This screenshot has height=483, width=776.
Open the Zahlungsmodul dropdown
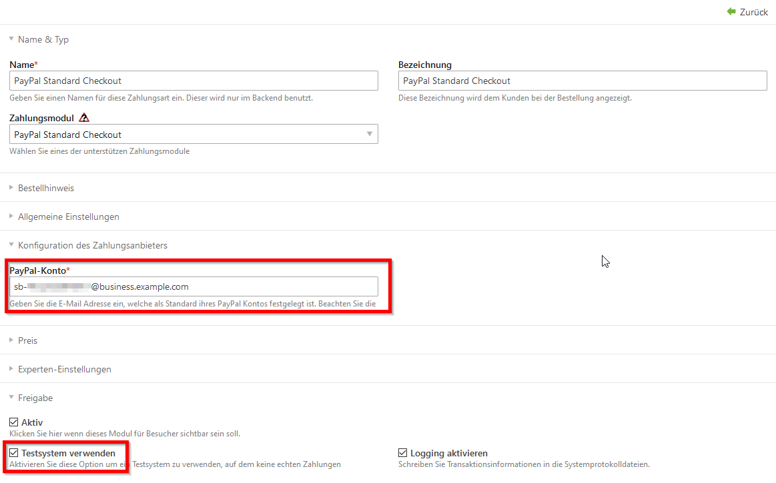pyautogui.click(x=193, y=134)
